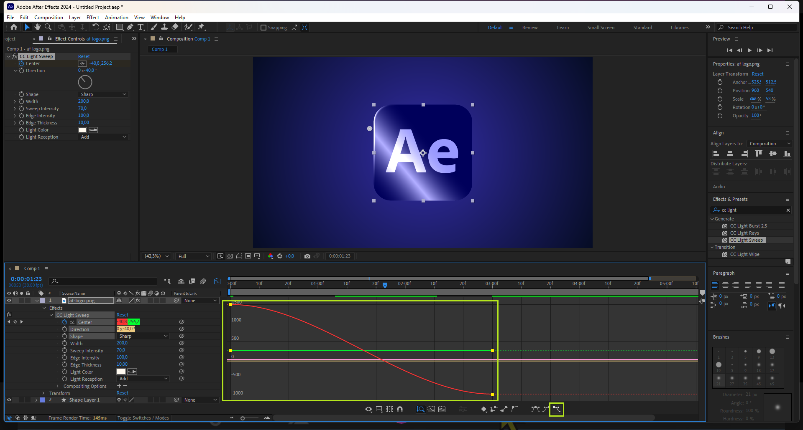The image size is (803, 430).
Task: Expand the Transform property group
Action: pyautogui.click(x=43, y=393)
